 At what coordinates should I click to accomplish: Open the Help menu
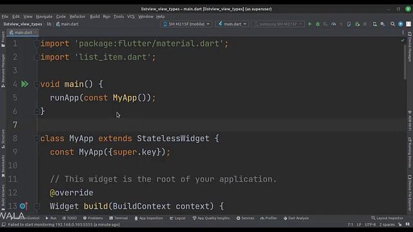tap(160, 16)
